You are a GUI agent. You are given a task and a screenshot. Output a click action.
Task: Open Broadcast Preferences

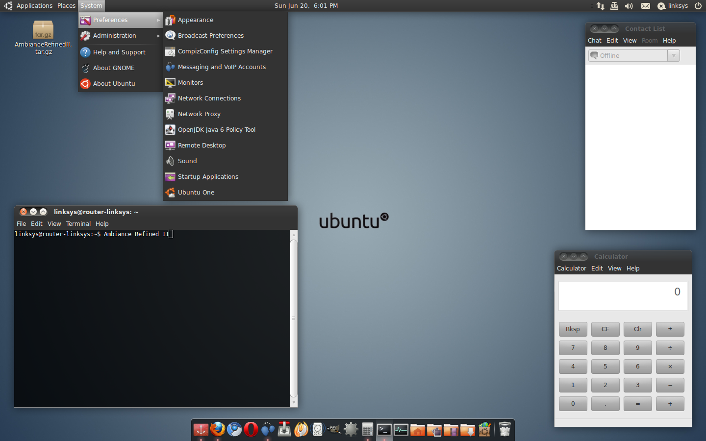[225, 36]
